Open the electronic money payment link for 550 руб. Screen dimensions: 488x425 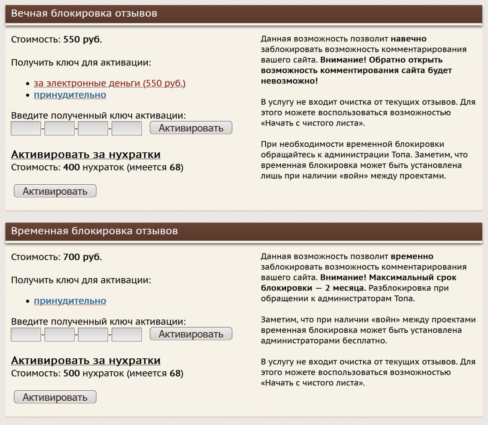(109, 83)
